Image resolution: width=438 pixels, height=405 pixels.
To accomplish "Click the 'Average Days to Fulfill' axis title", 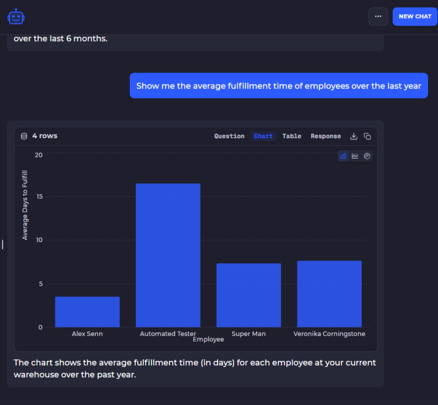I will tap(25, 205).
